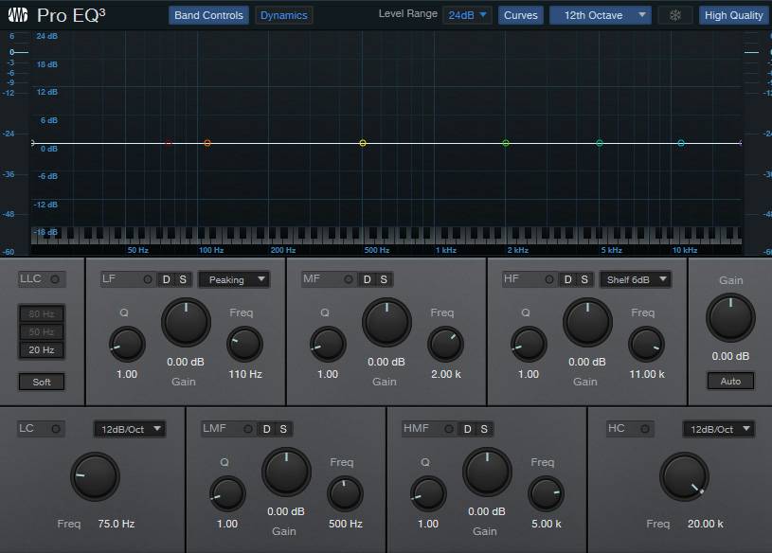
Task: Toggle the Curves button
Action: pos(520,15)
